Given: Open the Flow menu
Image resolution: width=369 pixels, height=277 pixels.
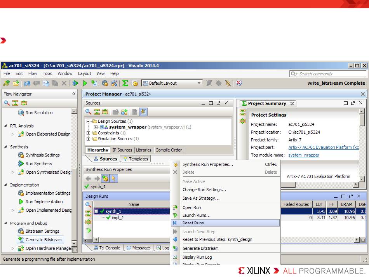Looking at the screenshot, I should (33, 74).
